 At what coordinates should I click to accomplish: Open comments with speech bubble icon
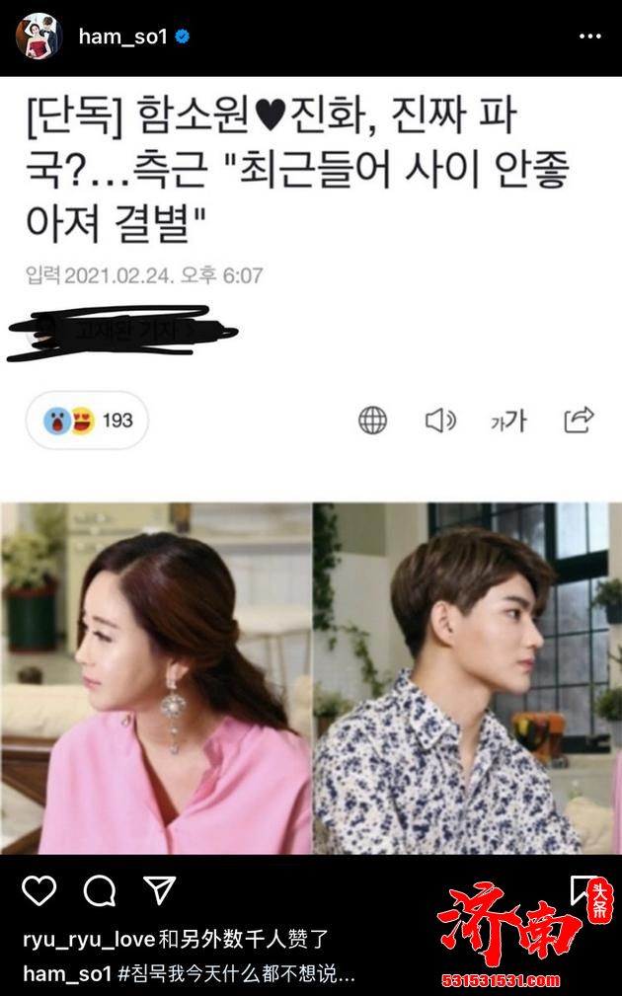click(100, 890)
